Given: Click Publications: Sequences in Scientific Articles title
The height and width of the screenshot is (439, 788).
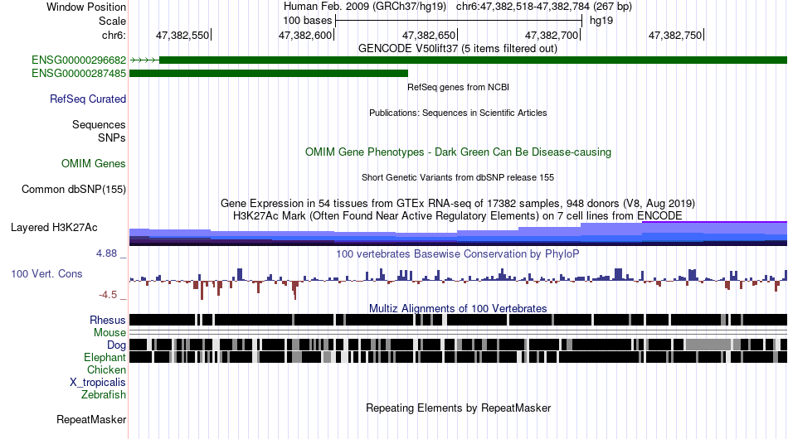Looking at the screenshot, I should click(458, 113).
